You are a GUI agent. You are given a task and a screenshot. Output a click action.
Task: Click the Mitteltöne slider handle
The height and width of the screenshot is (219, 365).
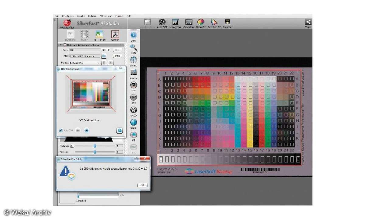pyautogui.click(x=95, y=146)
